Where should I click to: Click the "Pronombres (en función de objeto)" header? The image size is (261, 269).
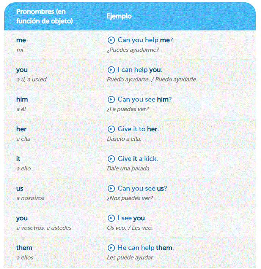click(x=44, y=16)
